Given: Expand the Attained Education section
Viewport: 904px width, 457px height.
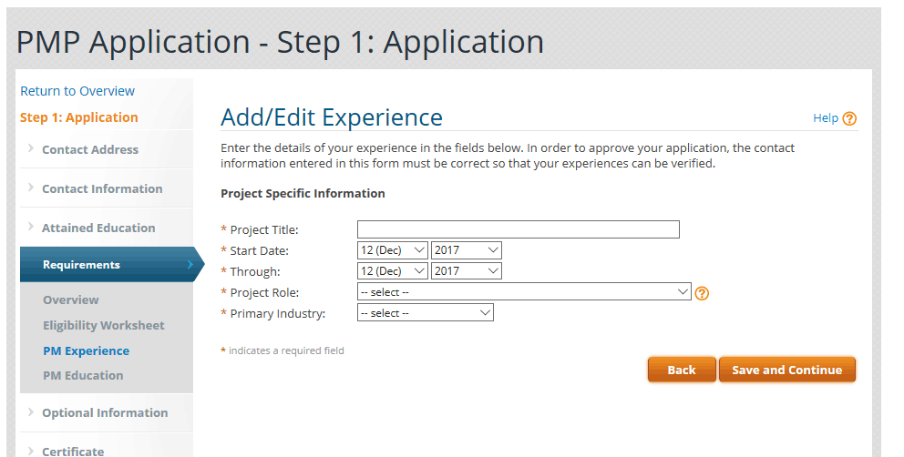Looking at the screenshot, I should tap(98, 228).
